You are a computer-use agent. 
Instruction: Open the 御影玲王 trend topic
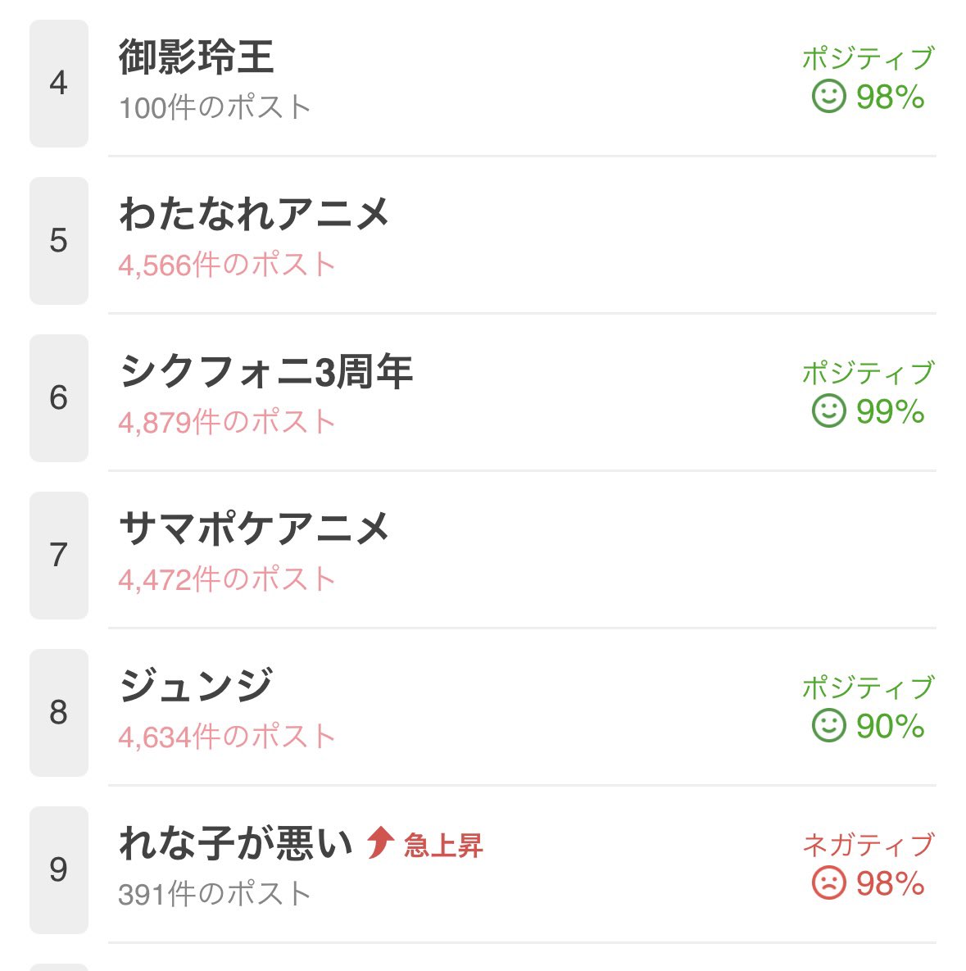point(196,57)
